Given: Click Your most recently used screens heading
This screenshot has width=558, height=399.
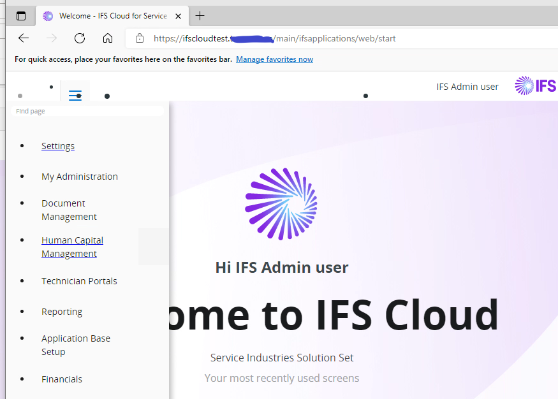Looking at the screenshot, I should pyautogui.click(x=282, y=378).
